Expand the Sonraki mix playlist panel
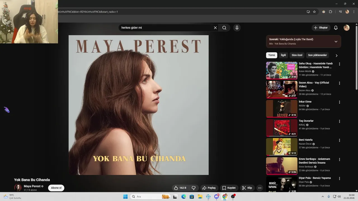Image resolution: width=358 pixels, height=201 pixels. pyautogui.click(x=336, y=41)
